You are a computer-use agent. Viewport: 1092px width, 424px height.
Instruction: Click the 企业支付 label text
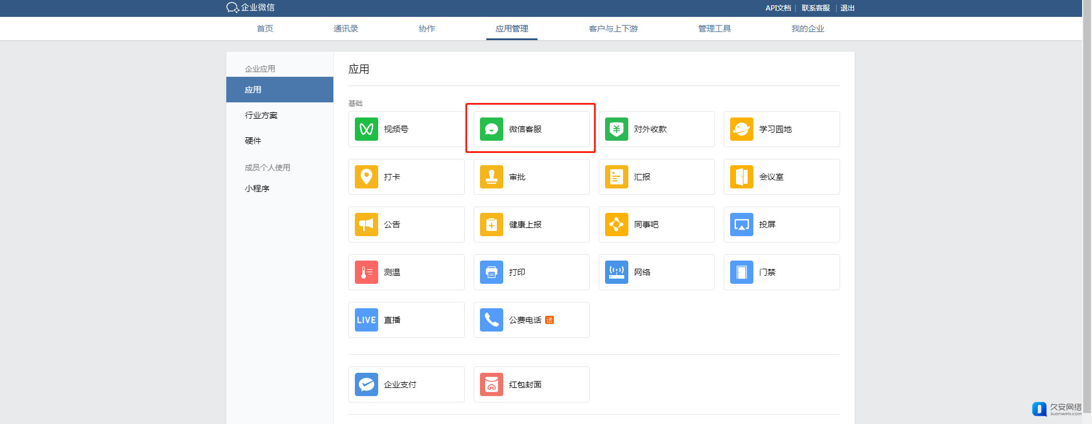coord(400,384)
